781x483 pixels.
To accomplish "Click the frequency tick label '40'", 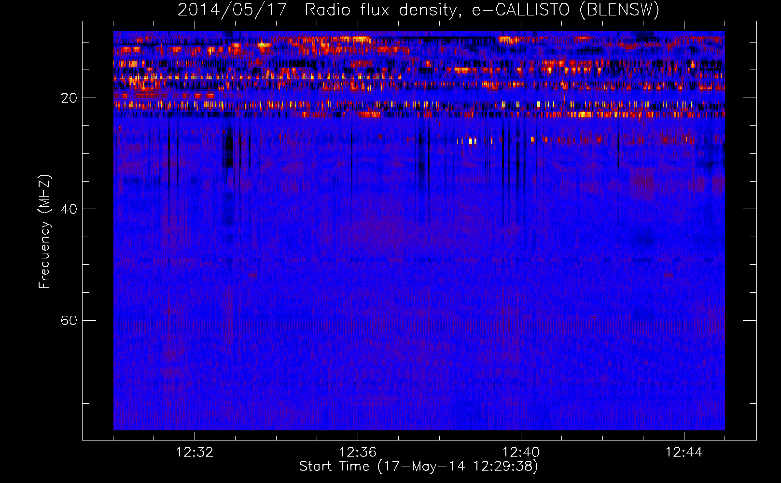I will point(69,209).
